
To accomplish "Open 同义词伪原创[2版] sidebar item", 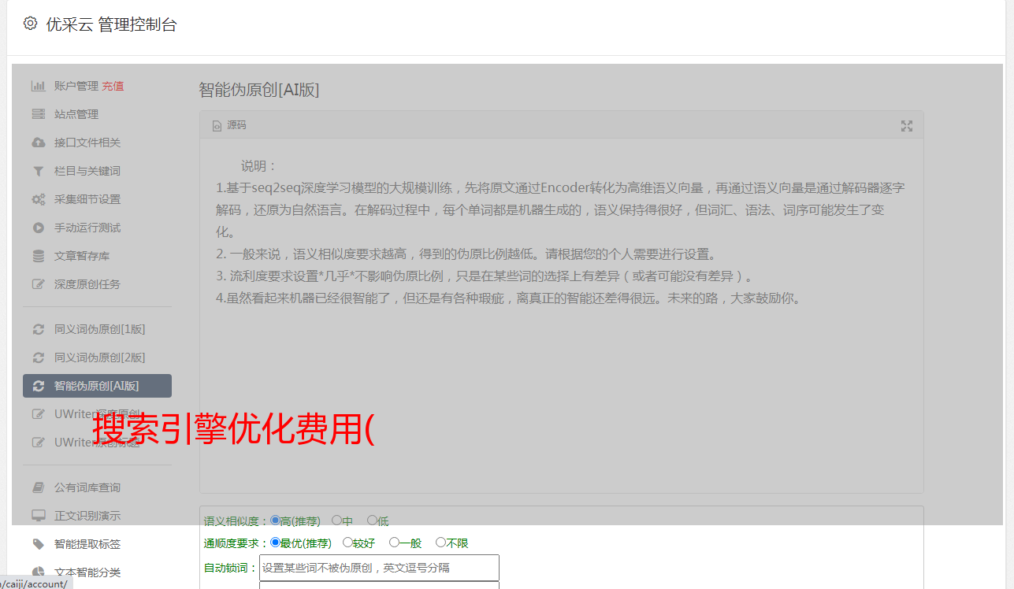I will click(100, 357).
